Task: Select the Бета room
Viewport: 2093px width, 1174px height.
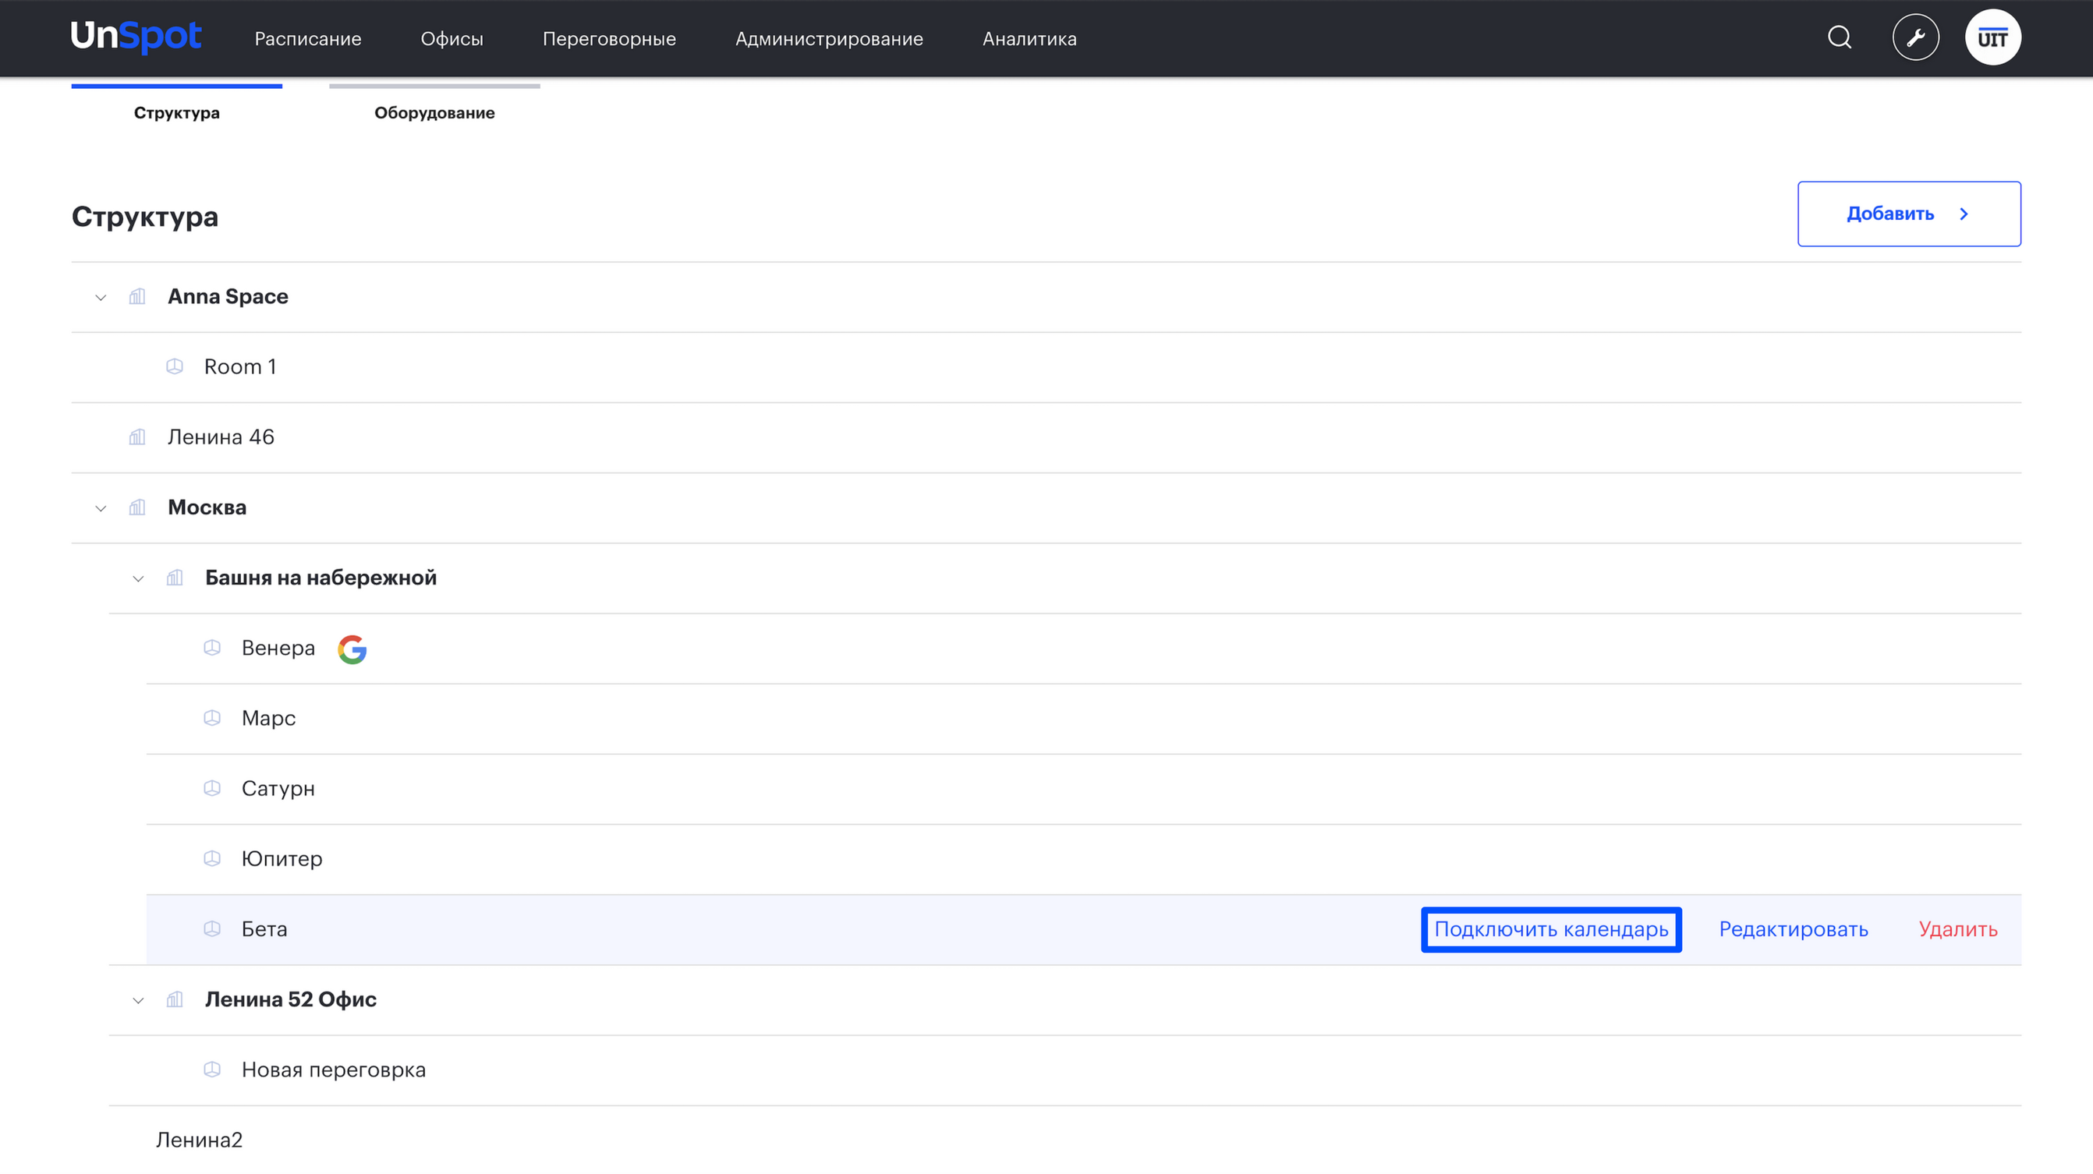Action: point(1084,929)
